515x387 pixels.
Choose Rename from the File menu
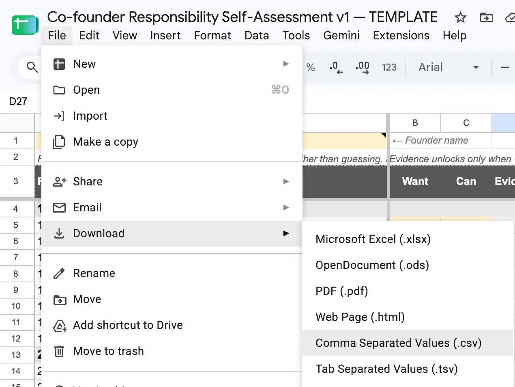click(x=172, y=273)
